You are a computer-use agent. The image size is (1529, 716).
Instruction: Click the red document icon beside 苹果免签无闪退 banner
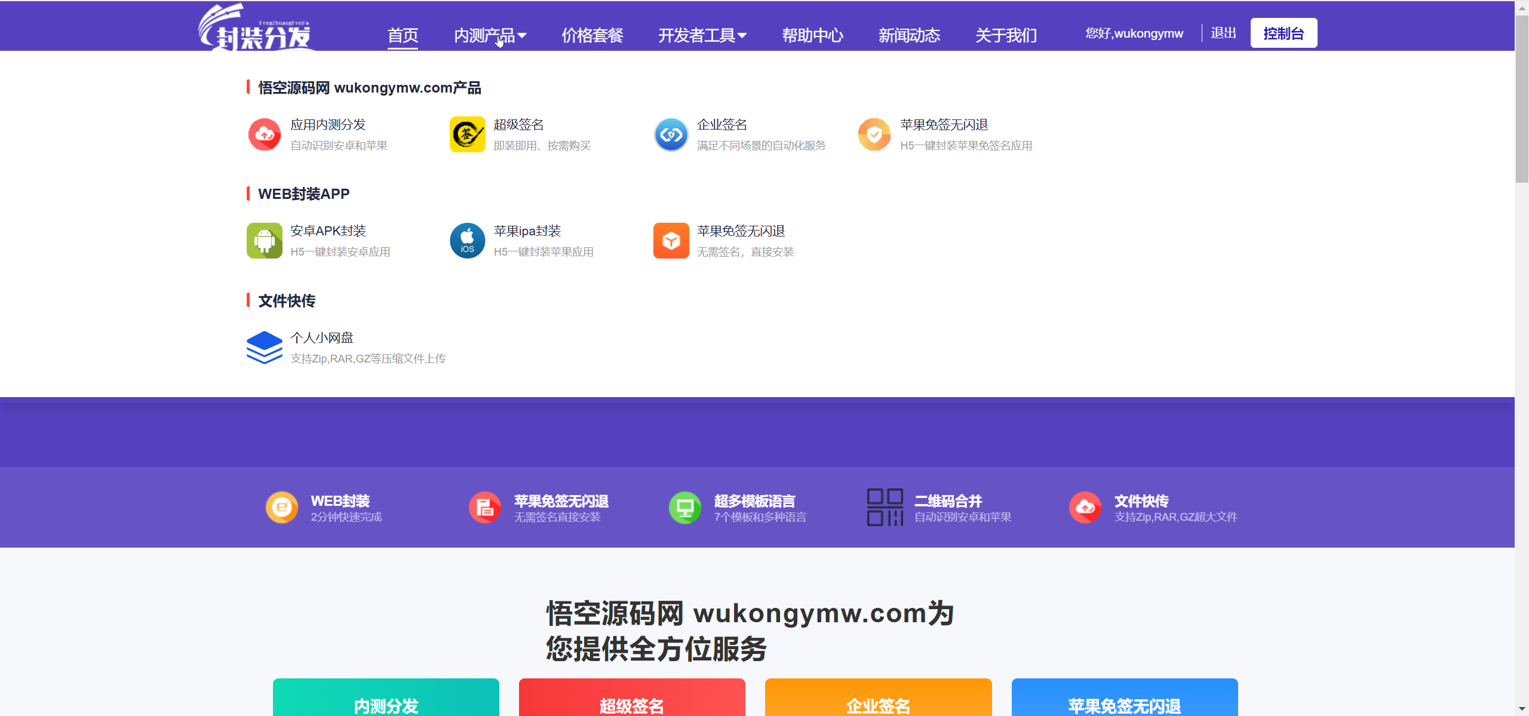485,508
